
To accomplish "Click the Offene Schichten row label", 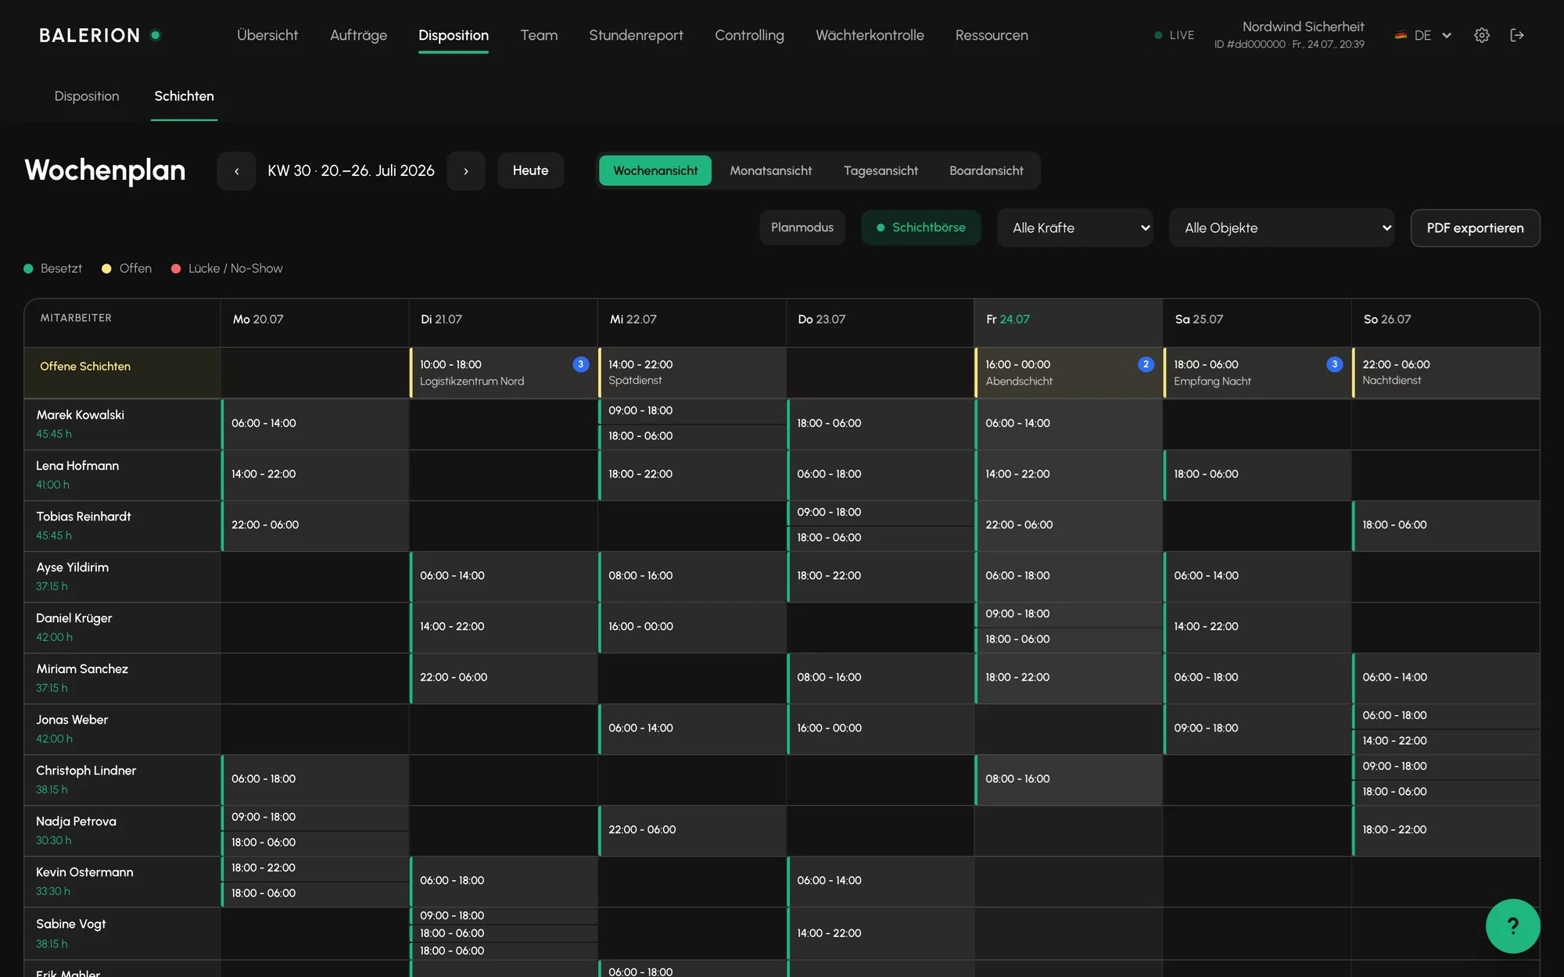I will 85,366.
